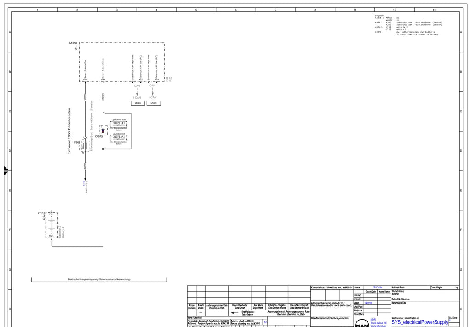Click the MY23 reference bracket
Image resolution: width=471 pixels, height=327 pixels.
[x=154, y=103]
